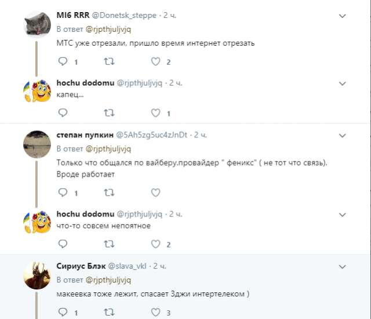The image size is (371, 319).
Task: Reply to the "что-то совсем непонятное" tweet
Action: tap(63, 244)
